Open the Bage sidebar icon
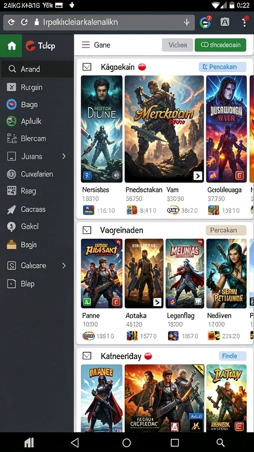The width and height of the screenshot is (254, 452). pos(11,104)
